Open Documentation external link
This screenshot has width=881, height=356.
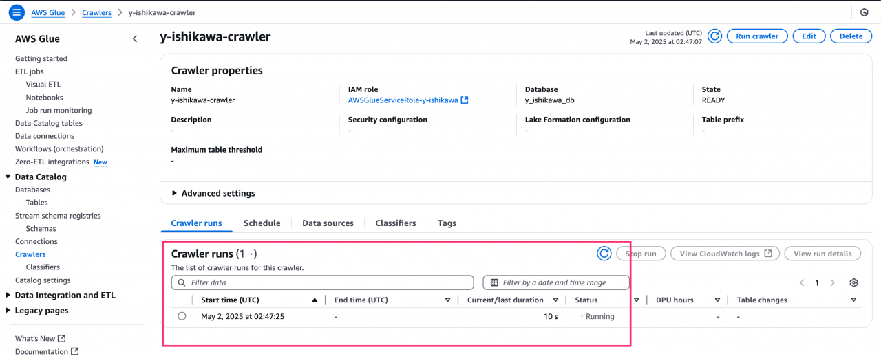pos(47,351)
